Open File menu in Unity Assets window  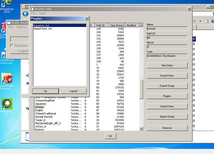coord(11,27)
